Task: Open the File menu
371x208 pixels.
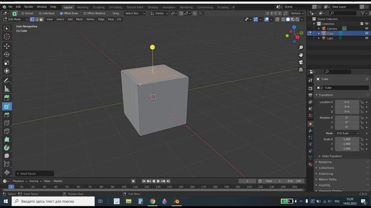Action: [10, 7]
